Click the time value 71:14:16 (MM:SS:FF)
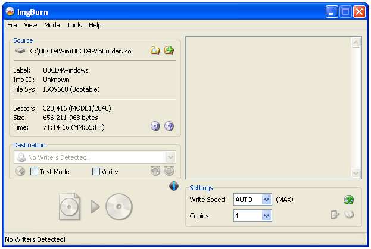The width and height of the screenshot is (371, 249). pyautogui.click(x=74, y=127)
